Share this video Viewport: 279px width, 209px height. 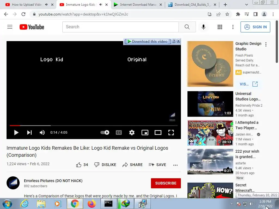coord(133,165)
